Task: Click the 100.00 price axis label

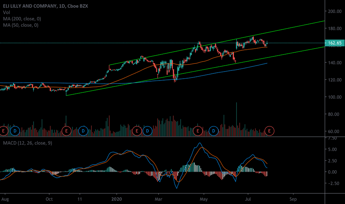Action: coord(335,97)
